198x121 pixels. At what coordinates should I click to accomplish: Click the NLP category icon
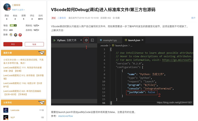(6, 117)
